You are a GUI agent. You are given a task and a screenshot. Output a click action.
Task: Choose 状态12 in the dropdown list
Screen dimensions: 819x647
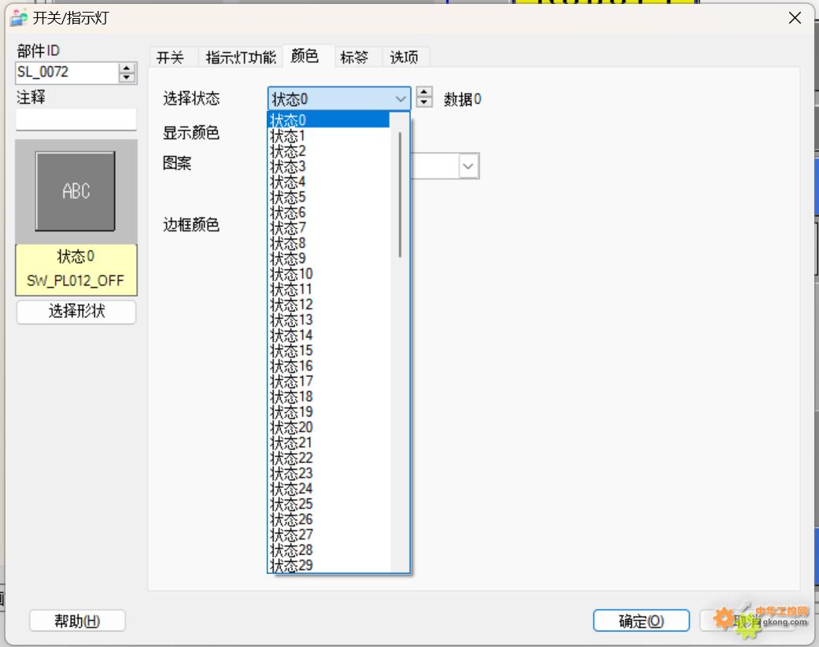coord(291,305)
